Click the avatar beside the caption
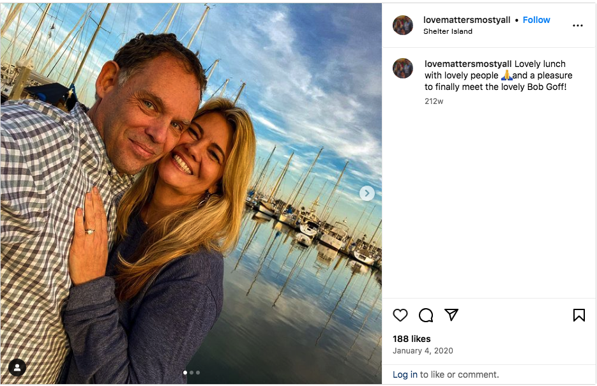 403,68
